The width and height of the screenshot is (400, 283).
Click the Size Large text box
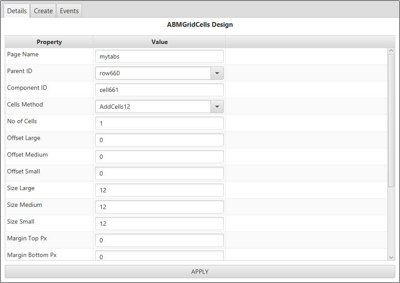tap(159, 190)
